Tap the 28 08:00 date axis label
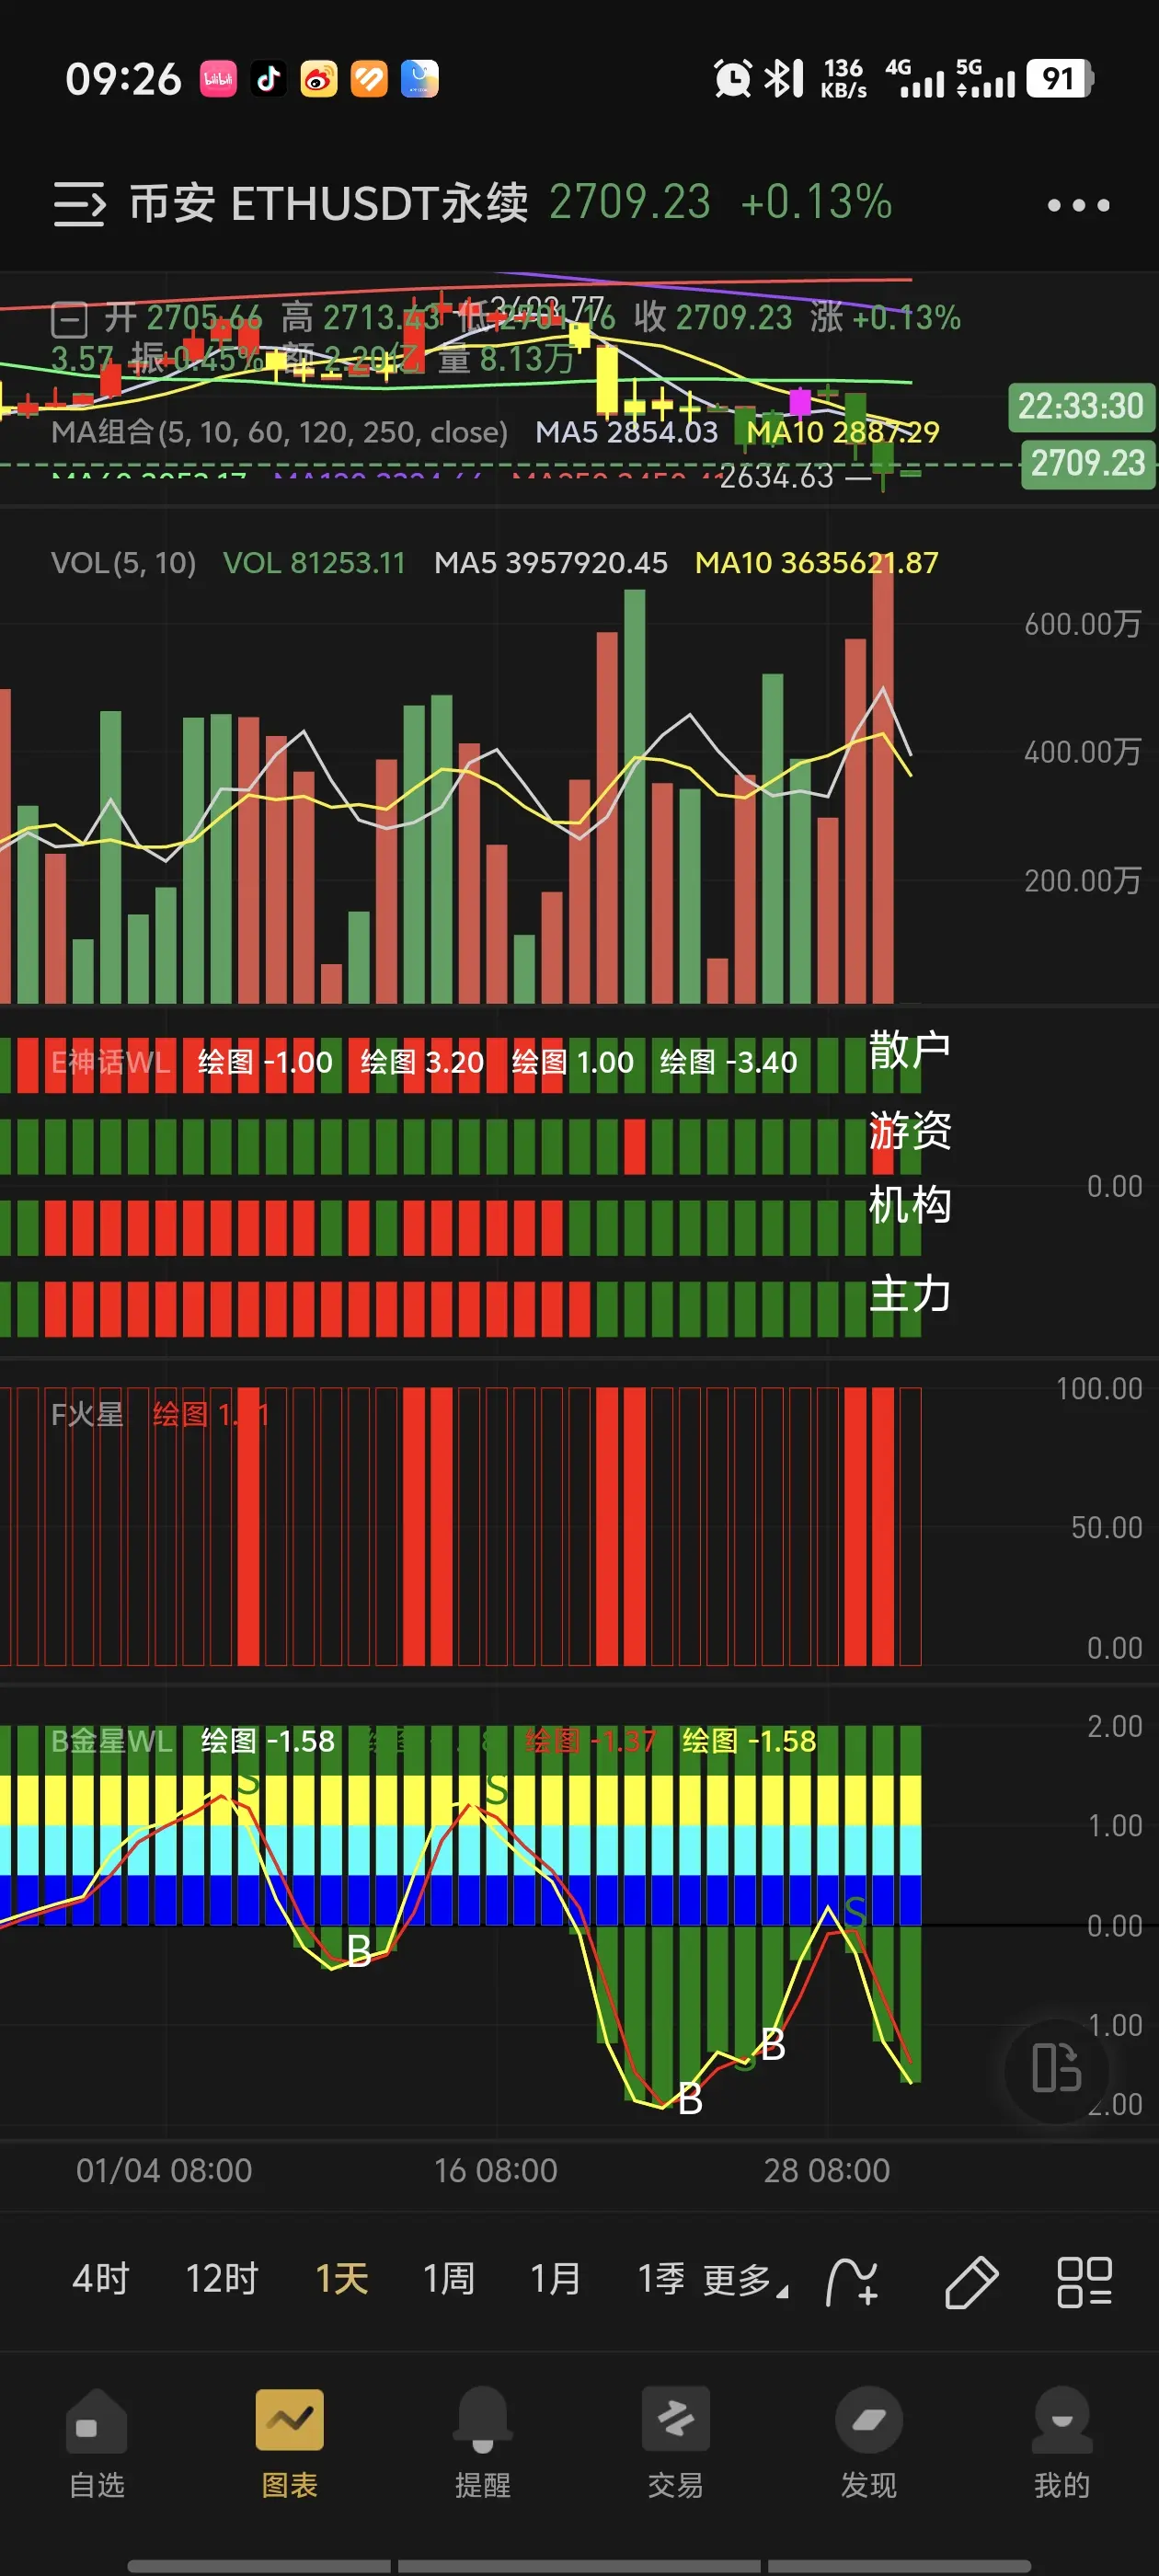 click(827, 2170)
